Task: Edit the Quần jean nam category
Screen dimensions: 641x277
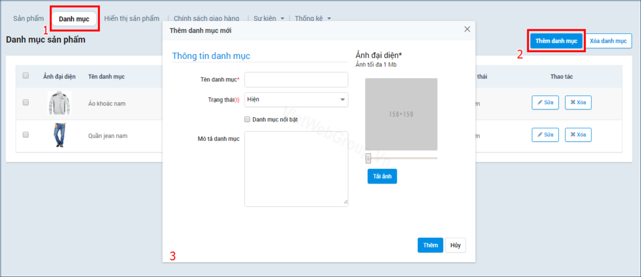Action: (545, 135)
